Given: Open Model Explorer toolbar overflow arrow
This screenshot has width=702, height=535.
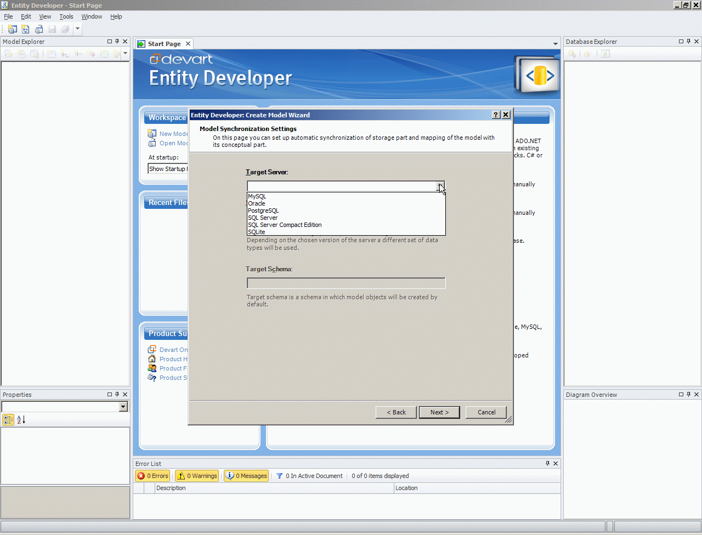Looking at the screenshot, I should (125, 54).
